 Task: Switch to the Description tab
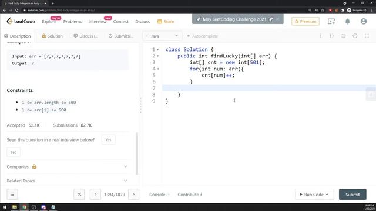click(x=18, y=36)
